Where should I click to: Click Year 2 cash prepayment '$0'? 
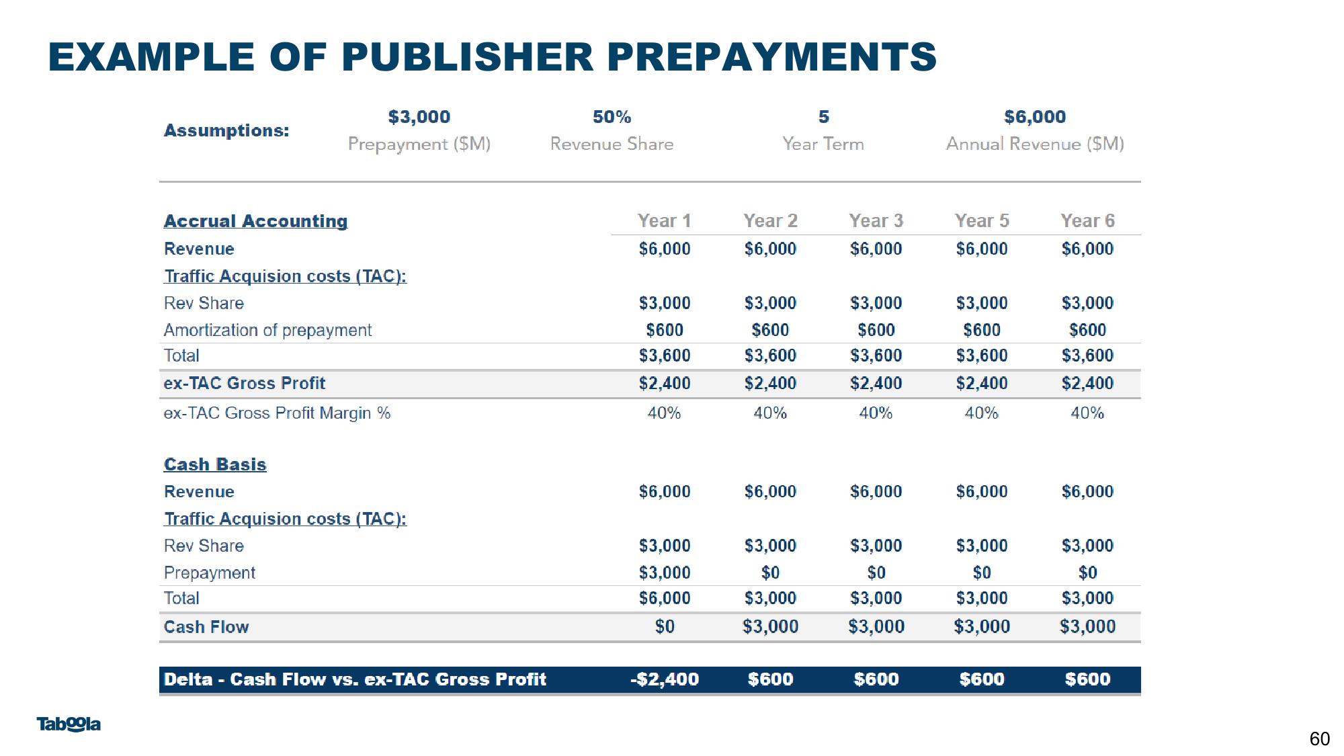[x=770, y=573]
